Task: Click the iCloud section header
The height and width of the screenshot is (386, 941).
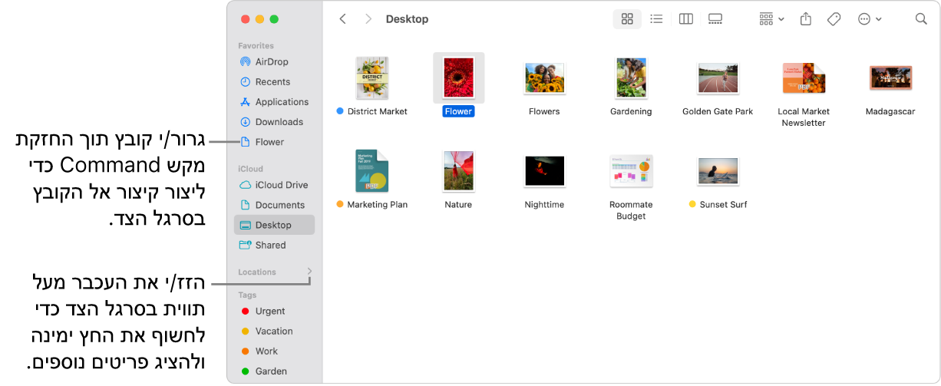Action: 250,169
